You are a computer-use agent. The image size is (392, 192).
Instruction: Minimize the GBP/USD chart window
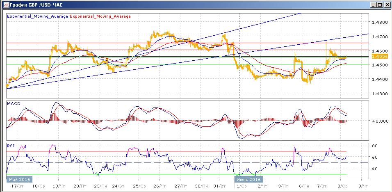tap(374, 5)
